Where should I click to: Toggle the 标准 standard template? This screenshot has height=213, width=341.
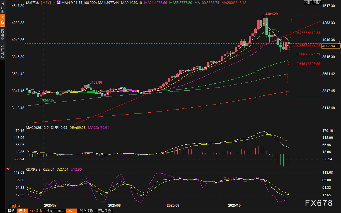click(x=49, y=211)
